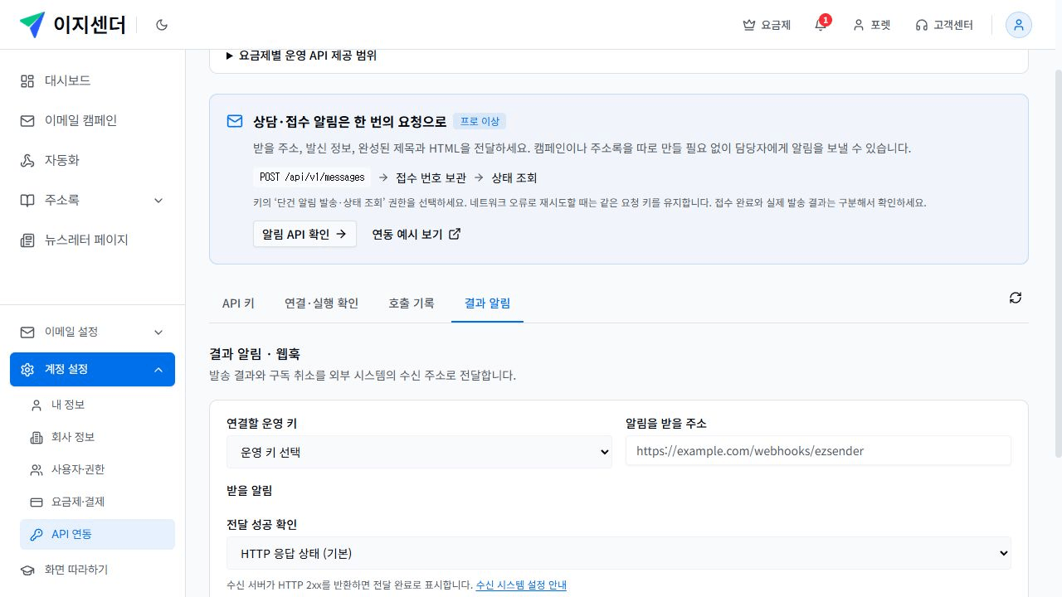Viewport: 1062px width, 597px height.
Task: Switch to the API 키 tab
Action: tap(238, 303)
